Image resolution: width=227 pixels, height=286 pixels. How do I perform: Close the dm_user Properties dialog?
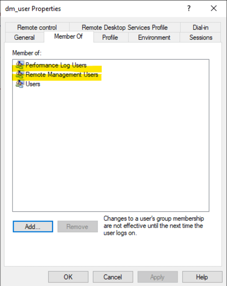pos(214,8)
